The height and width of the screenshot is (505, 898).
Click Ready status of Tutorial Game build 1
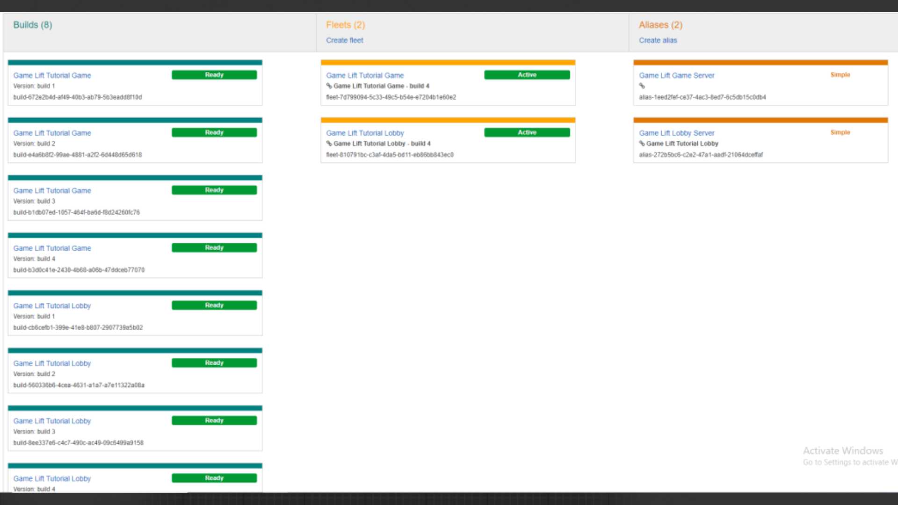tap(214, 75)
